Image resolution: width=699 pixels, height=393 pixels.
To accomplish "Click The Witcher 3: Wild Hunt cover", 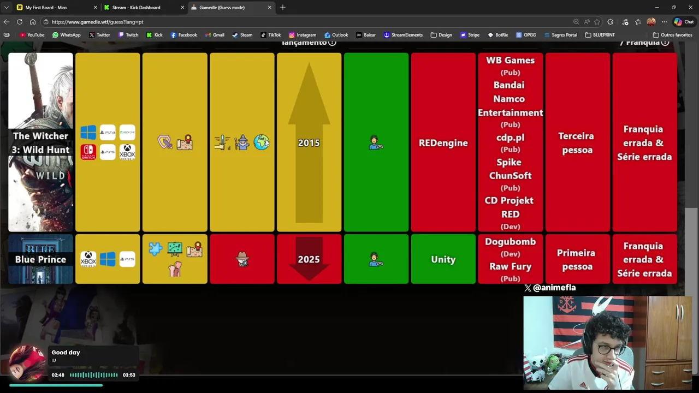I will coord(40,142).
